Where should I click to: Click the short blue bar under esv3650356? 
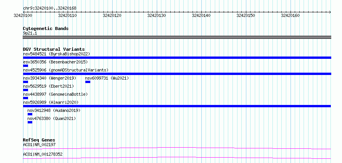[25, 66]
